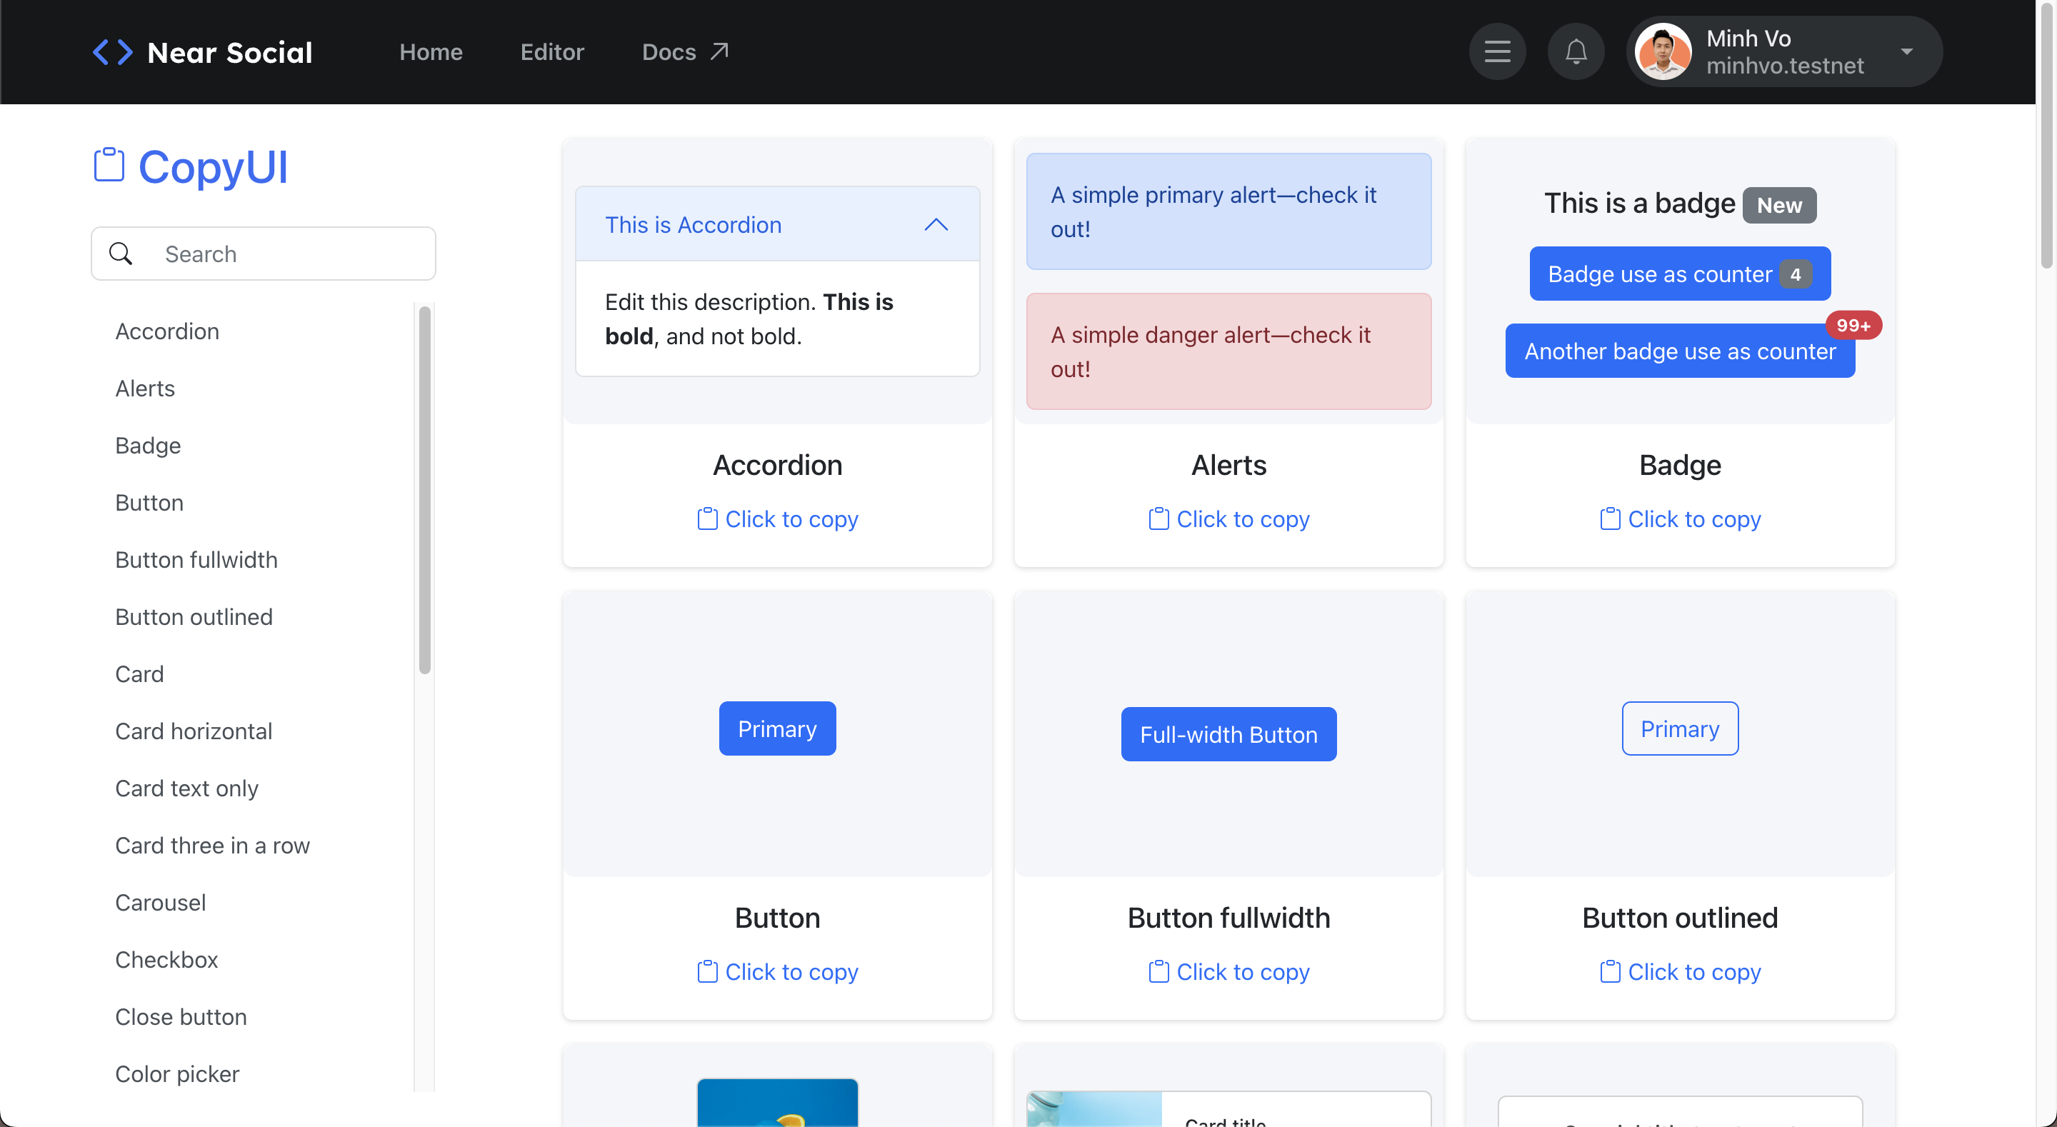2057x1127 pixels.
Task: Click the Near Social logo icon
Action: pyautogui.click(x=113, y=52)
